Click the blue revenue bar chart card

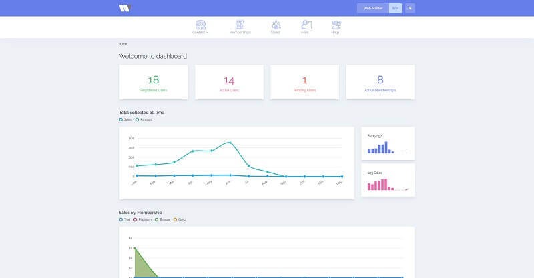[388, 143]
